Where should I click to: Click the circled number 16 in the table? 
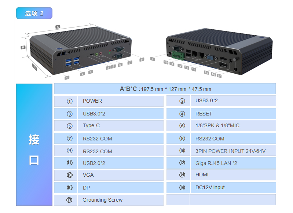[182, 187]
